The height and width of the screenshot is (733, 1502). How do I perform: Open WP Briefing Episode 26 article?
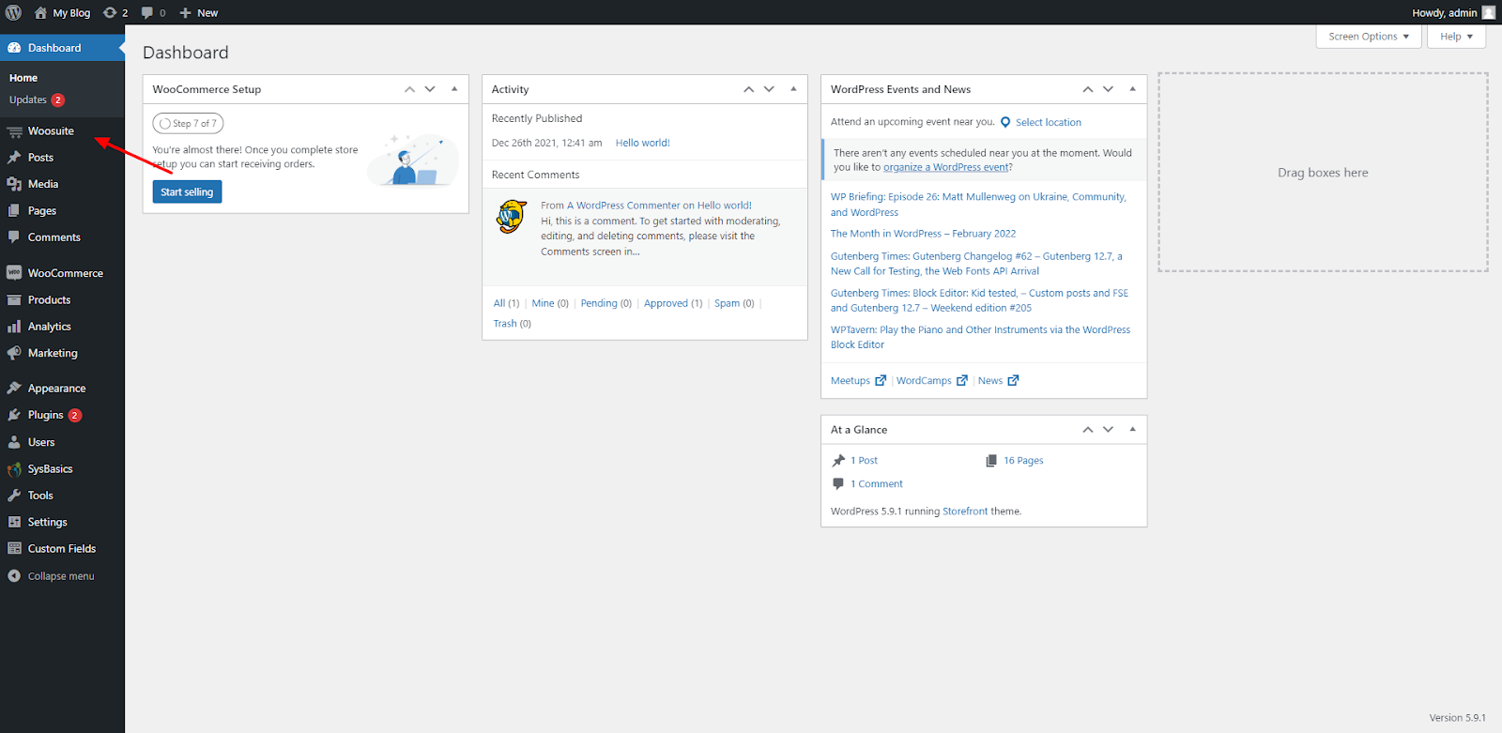[x=978, y=205]
